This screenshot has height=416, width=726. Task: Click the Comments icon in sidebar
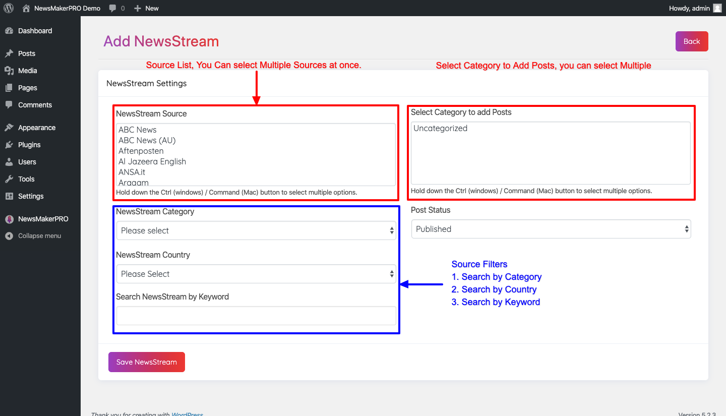(x=9, y=105)
